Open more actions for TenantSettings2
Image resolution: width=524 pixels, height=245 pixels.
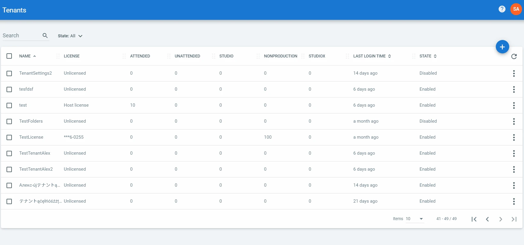pyautogui.click(x=514, y=73)
